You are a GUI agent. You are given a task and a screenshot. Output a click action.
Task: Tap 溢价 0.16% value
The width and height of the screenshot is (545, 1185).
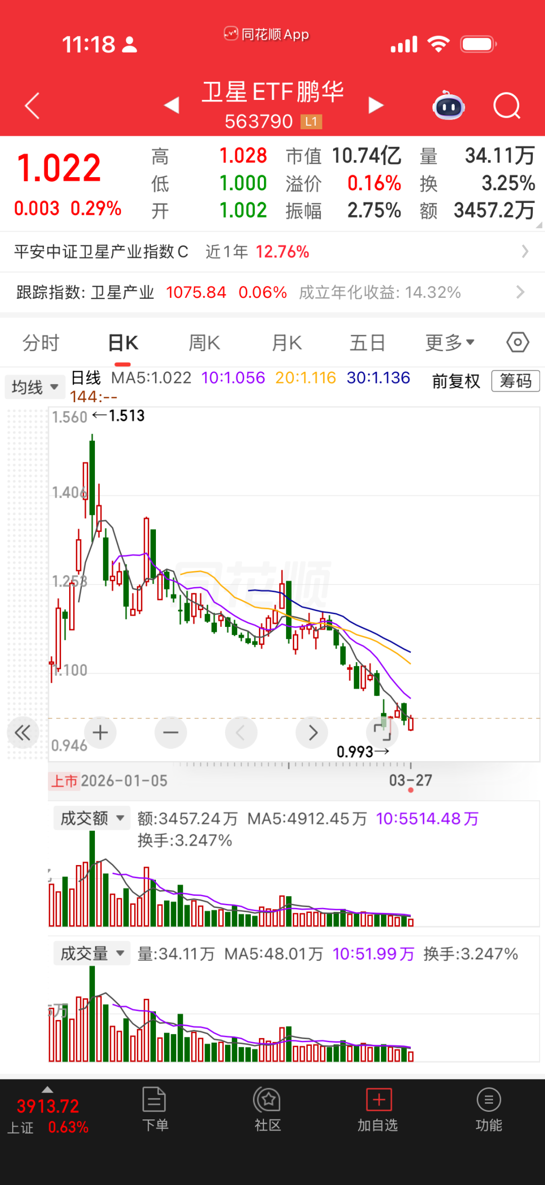374,183
